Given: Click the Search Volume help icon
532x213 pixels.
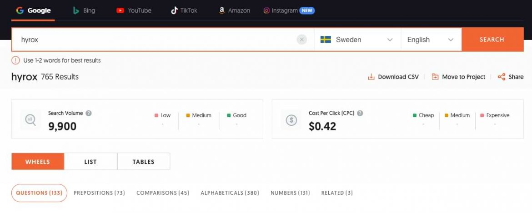Looking at the screenshot, I should click(x=89, y=113).
